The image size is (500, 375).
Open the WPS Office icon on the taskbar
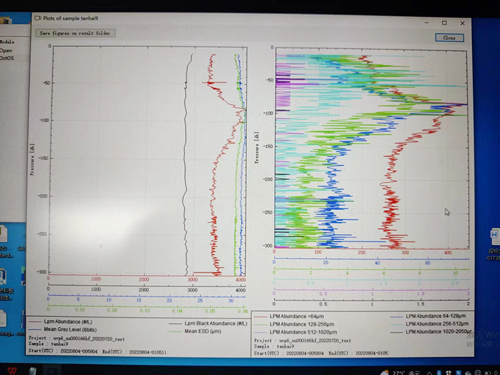coord(12,371)
